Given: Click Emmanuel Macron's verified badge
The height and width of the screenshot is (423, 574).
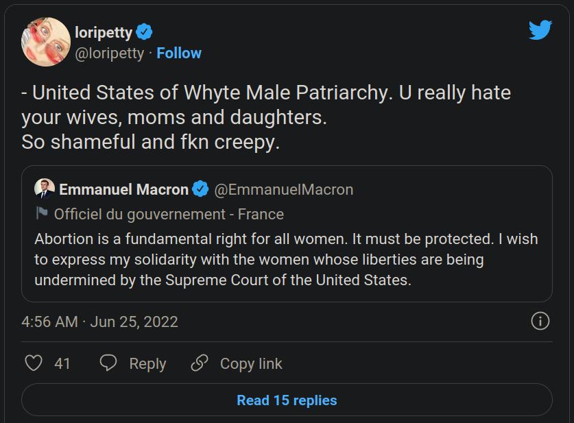Looking at the screenshot, I should (200, 189).
